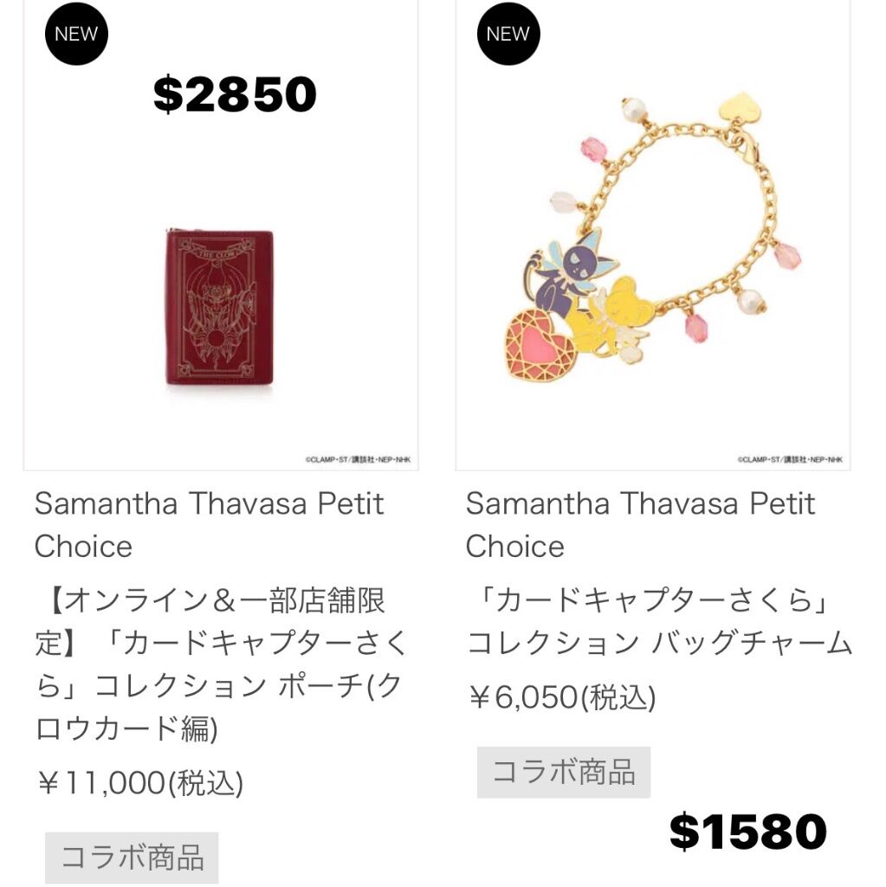Open the red Clow Card pouch image
Image resolution: width=886 pixels, height=887 pixels.
(x=219, y=308)
